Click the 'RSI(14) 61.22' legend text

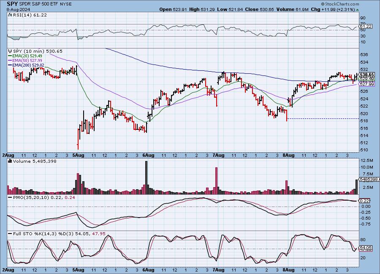[x=30, y=15]
